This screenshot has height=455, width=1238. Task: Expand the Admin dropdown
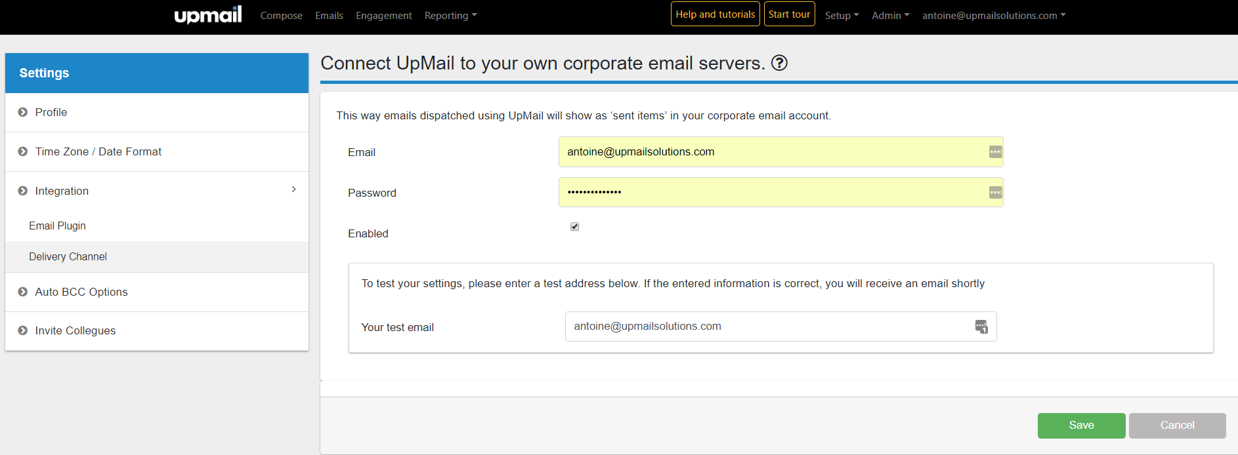click(890, 16)
